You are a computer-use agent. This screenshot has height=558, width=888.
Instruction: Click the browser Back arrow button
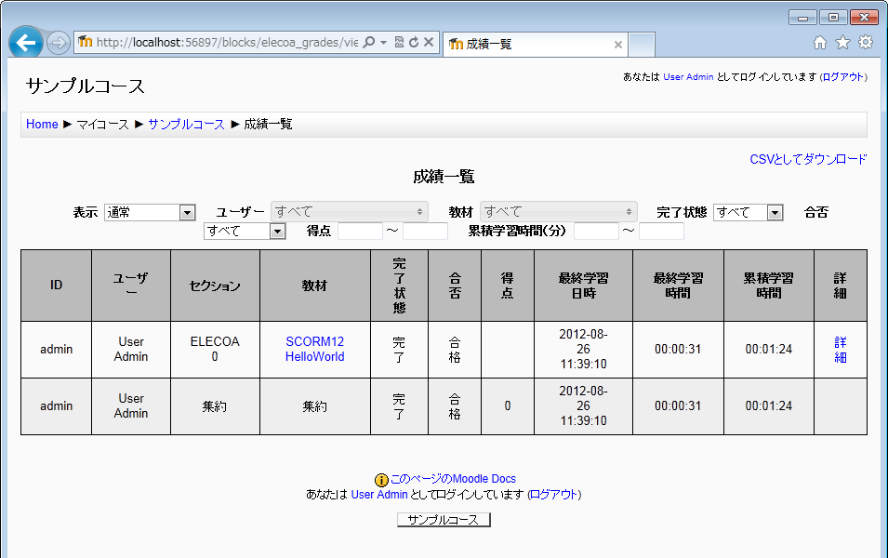click(26, 43)
